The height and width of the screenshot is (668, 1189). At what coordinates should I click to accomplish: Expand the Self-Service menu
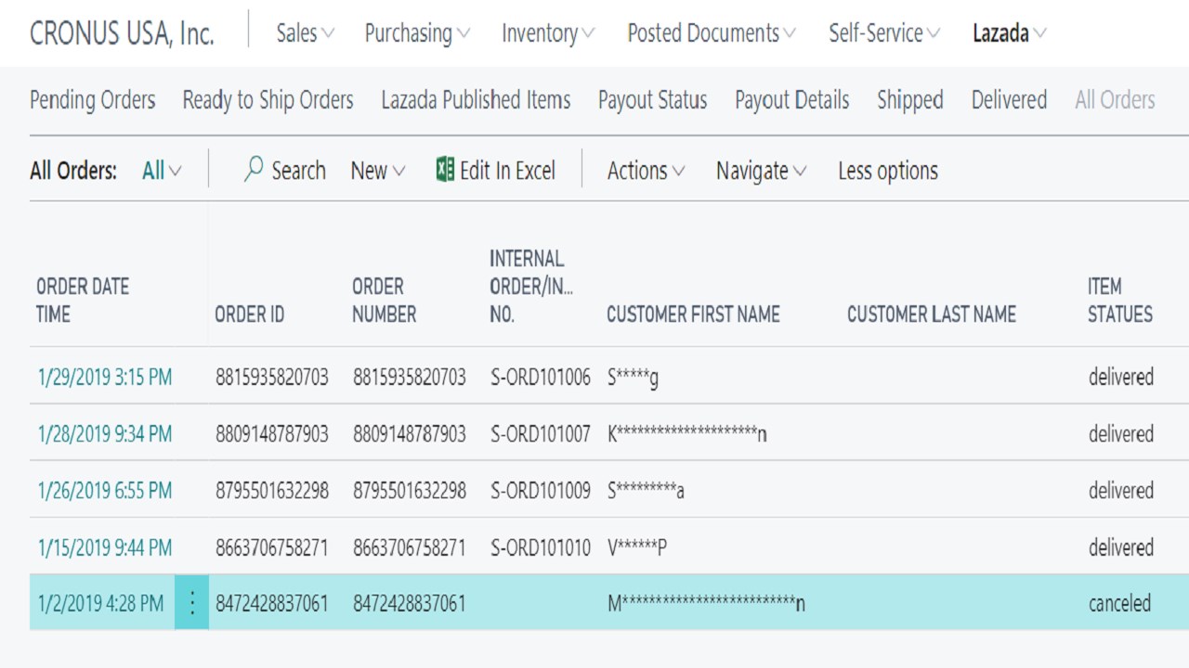883,33
